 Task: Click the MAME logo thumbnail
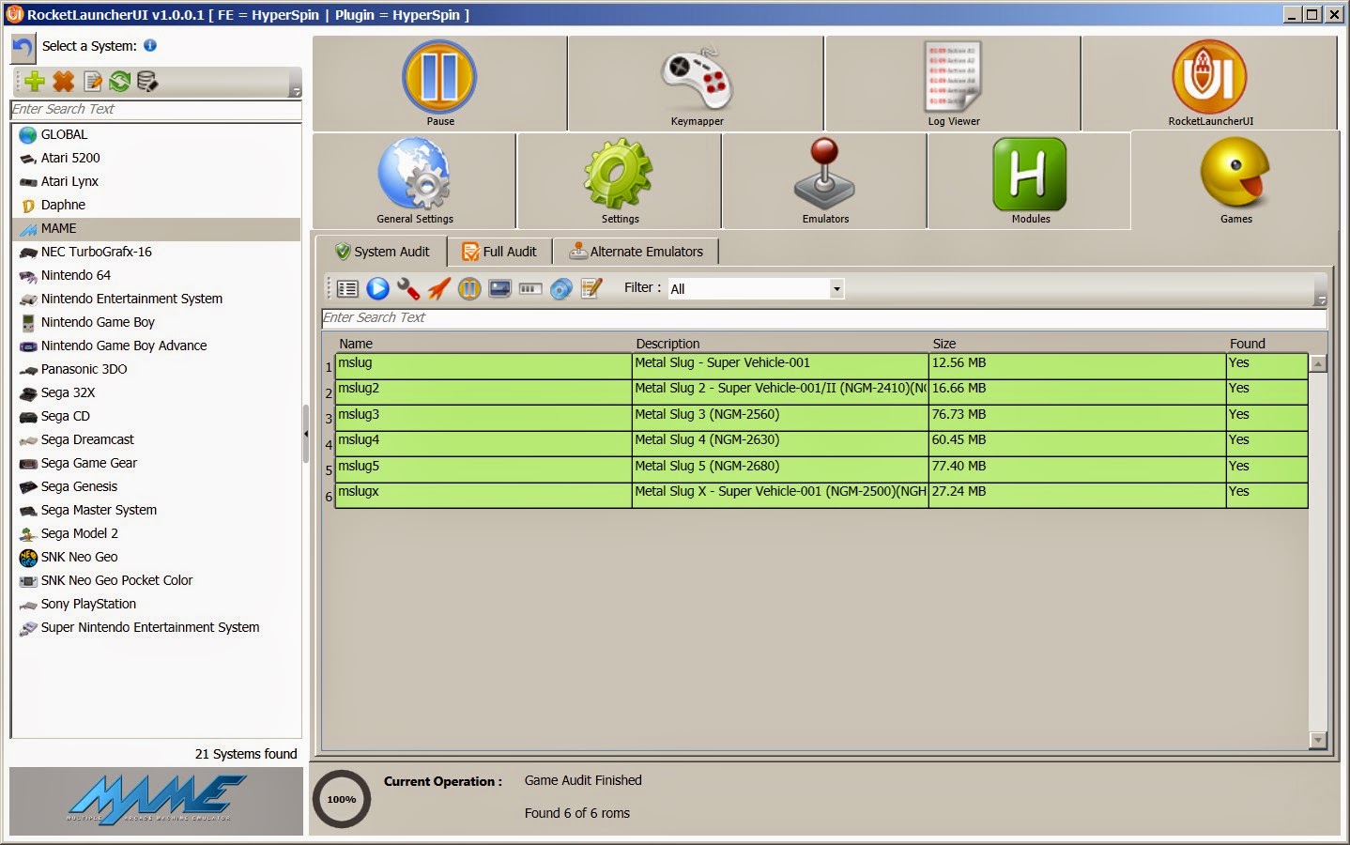[x=157, y=801]
